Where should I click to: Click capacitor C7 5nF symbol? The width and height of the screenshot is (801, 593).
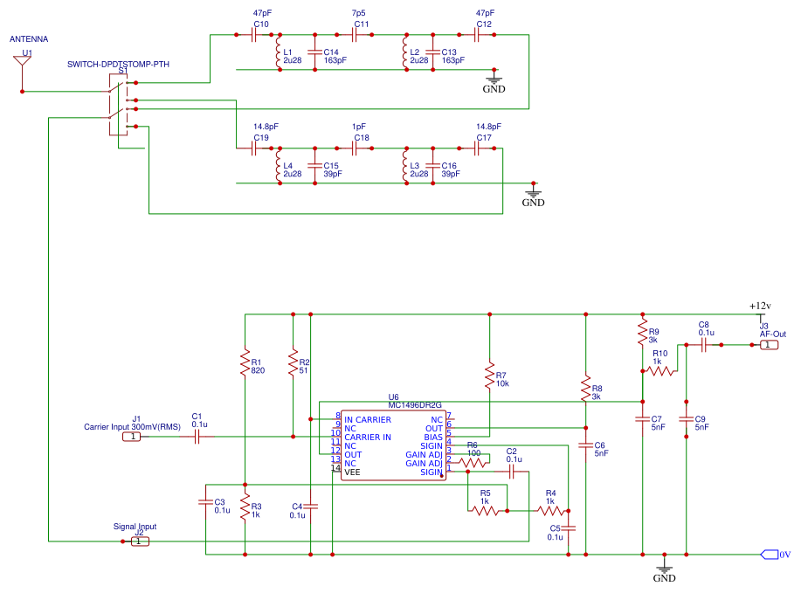click(643, 419)
